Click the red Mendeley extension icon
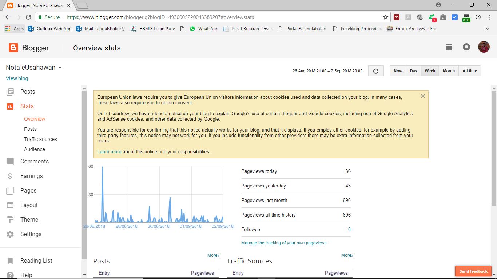Screen dimensions: 497x279 397,17
